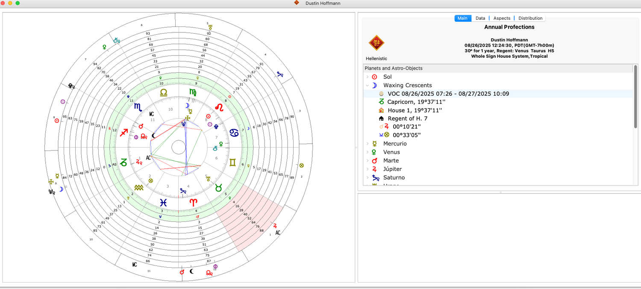Select the Pisces glyph in the chart
The height and width of the screenshot is (289, 641).
tap(164, 202)
